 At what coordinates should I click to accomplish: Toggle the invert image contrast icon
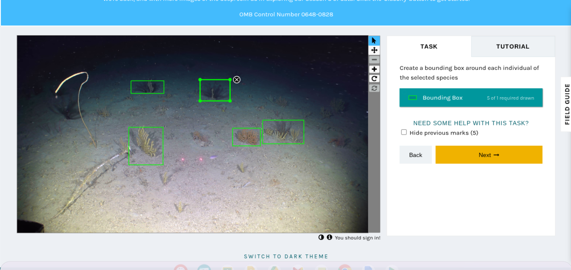(321, 237)
